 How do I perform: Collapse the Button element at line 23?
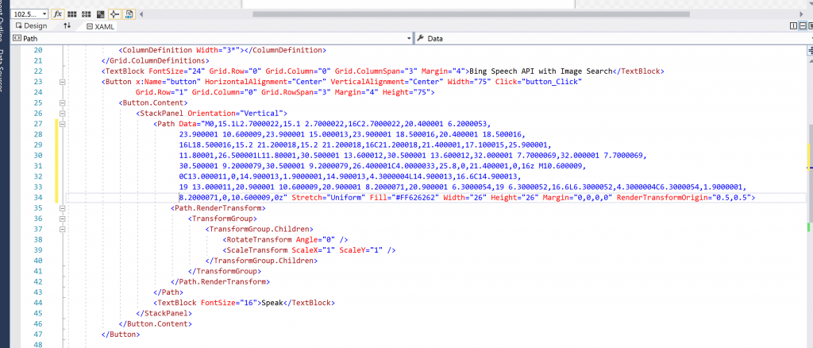pos(61,81)
